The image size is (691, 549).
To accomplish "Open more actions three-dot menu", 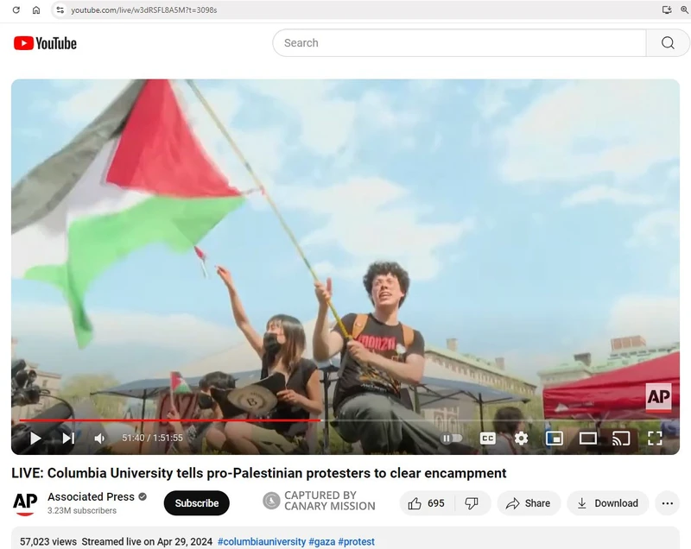I will pyautogui.click(x=666, y=503).
